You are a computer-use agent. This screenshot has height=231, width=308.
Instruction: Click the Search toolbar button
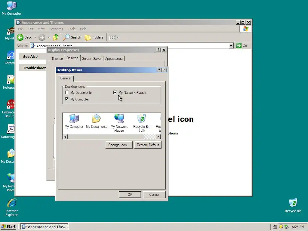click(x=72, y=37)
